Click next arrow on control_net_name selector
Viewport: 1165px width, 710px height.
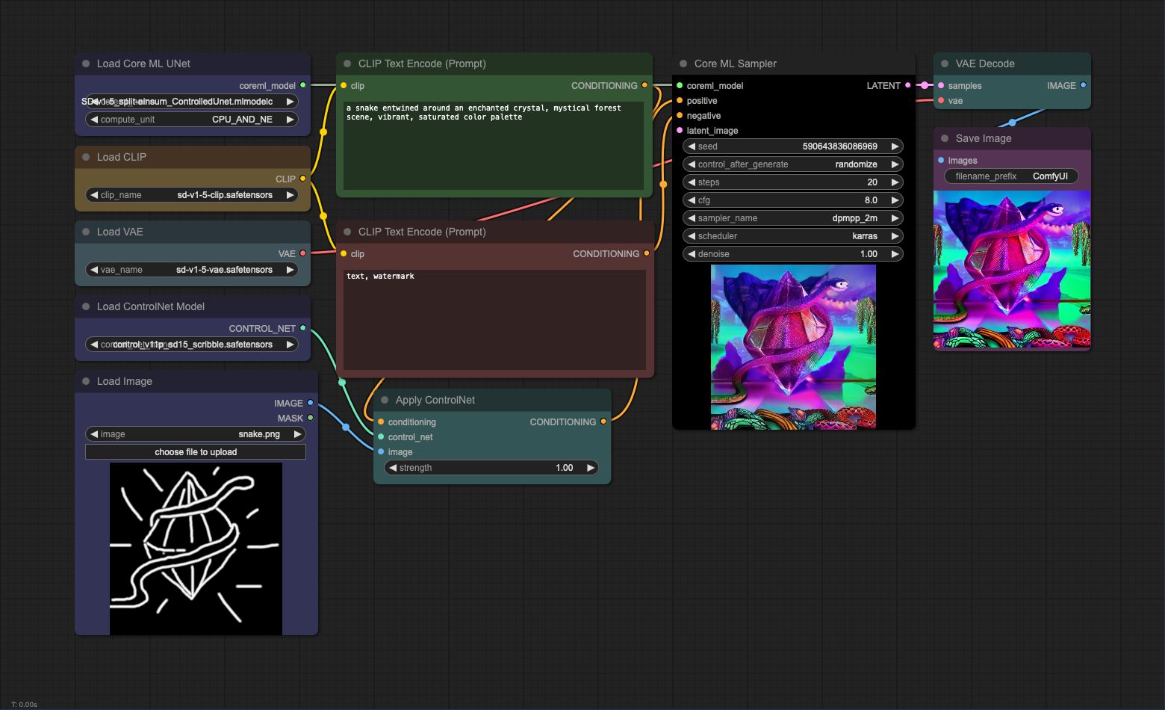click(291, 345)
